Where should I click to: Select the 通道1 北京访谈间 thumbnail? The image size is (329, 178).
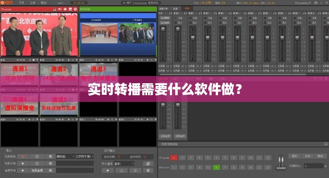coord(19,73)
